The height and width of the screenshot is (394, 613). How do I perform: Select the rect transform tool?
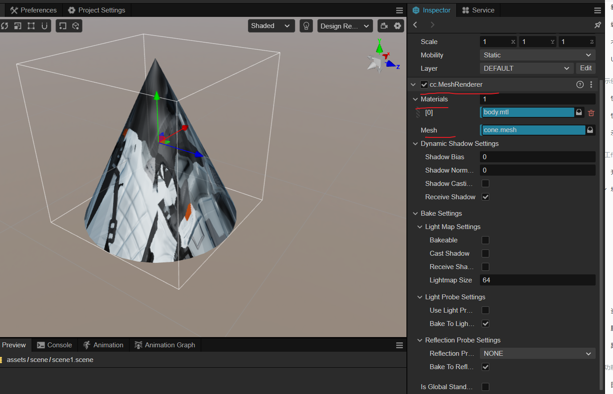[31, 26]
